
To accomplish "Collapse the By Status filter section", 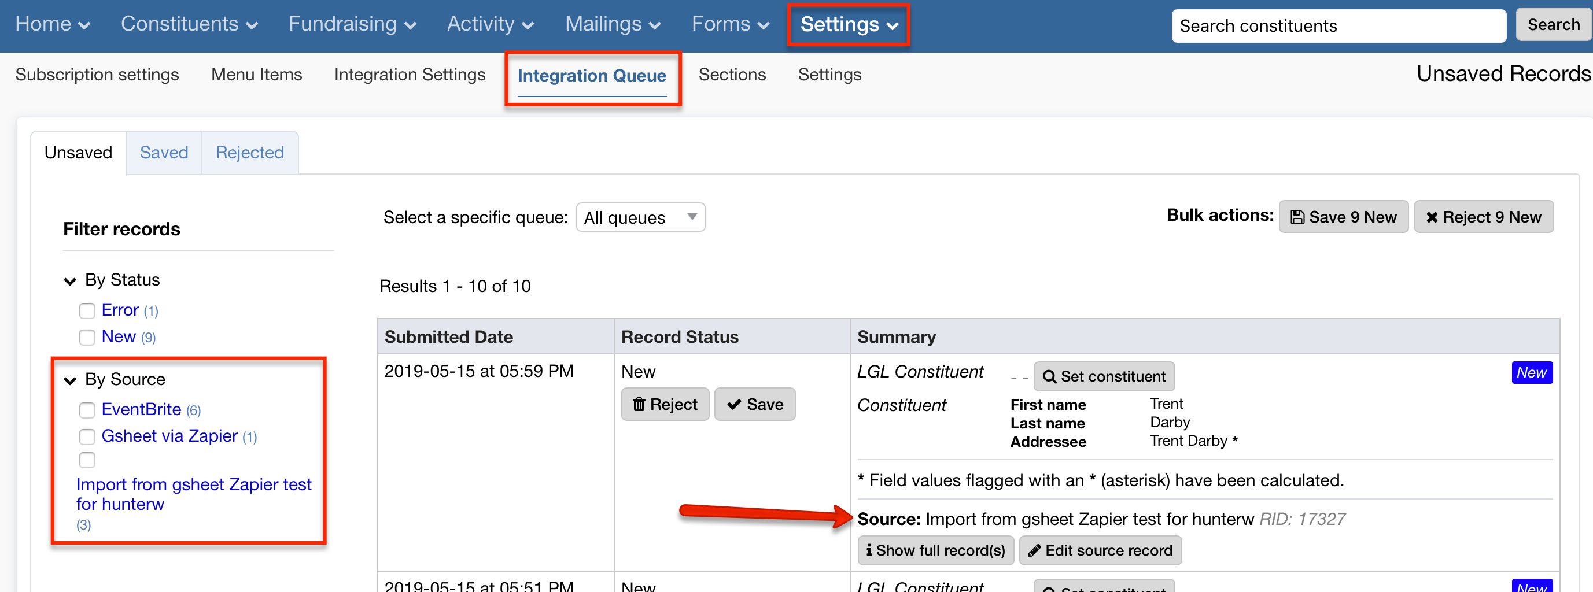I will 70,280.
